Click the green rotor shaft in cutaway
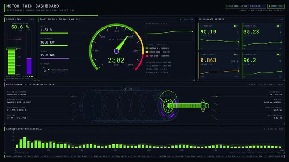 coord(185,106)
